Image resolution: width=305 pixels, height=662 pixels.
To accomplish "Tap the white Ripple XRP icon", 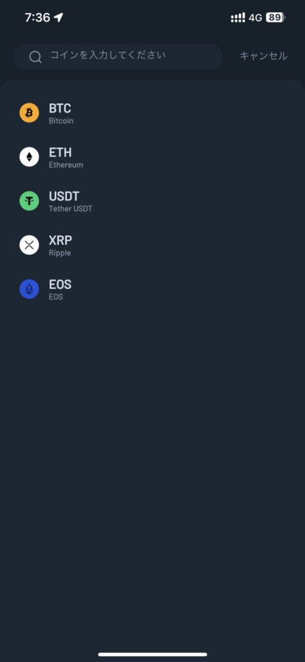I will point(29,245).
